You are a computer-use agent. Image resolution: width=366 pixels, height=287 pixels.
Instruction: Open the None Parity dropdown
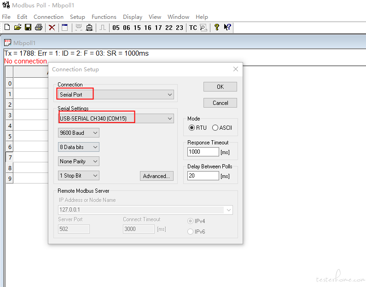pos(79,161)
